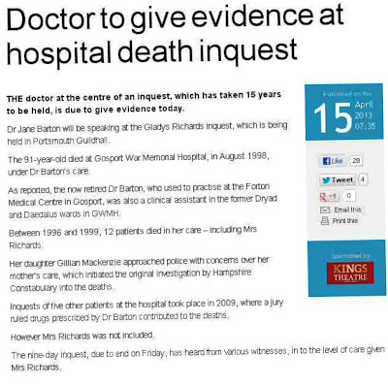388x388 pixels.
Task: Click the Facebook logo icon
Action: point(327,161)
